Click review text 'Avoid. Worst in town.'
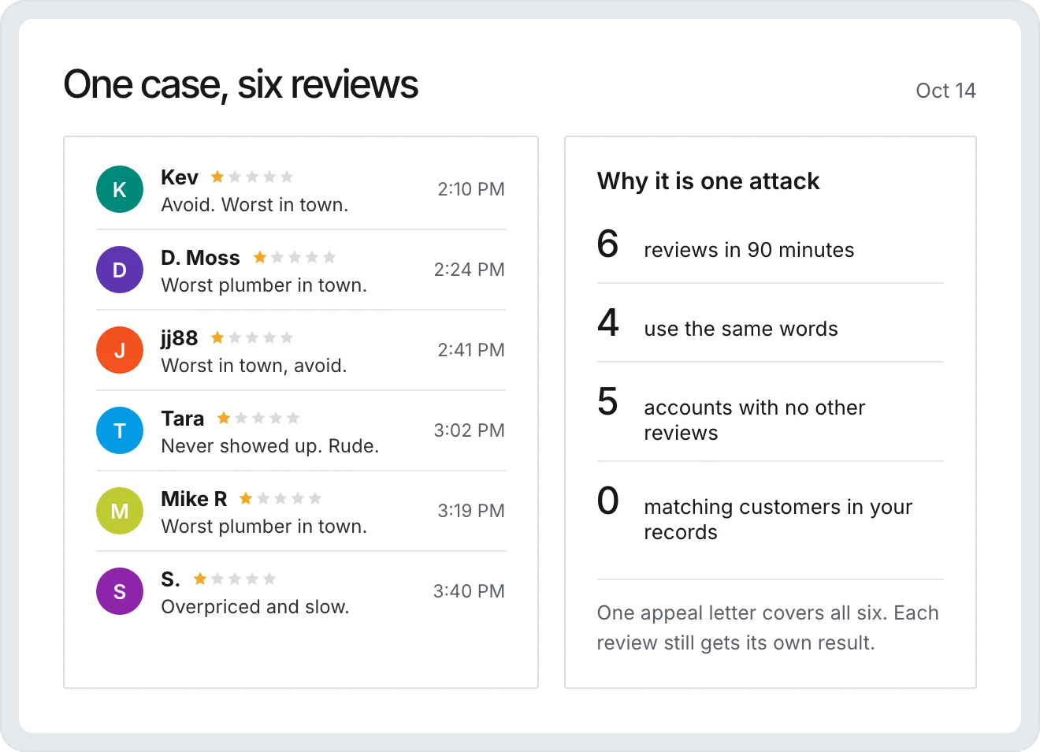The image size is (1040, 752). pos(254,205)
